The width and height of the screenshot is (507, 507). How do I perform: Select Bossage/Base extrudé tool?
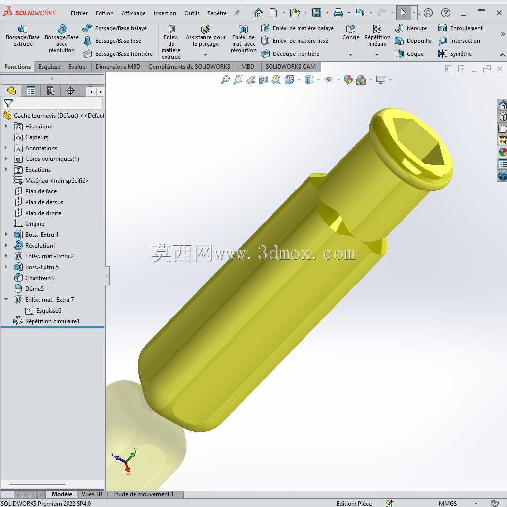23,35
